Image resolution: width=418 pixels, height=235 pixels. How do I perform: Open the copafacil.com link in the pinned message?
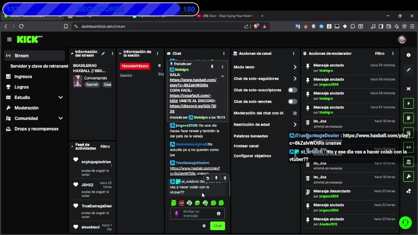pos(190,98)
